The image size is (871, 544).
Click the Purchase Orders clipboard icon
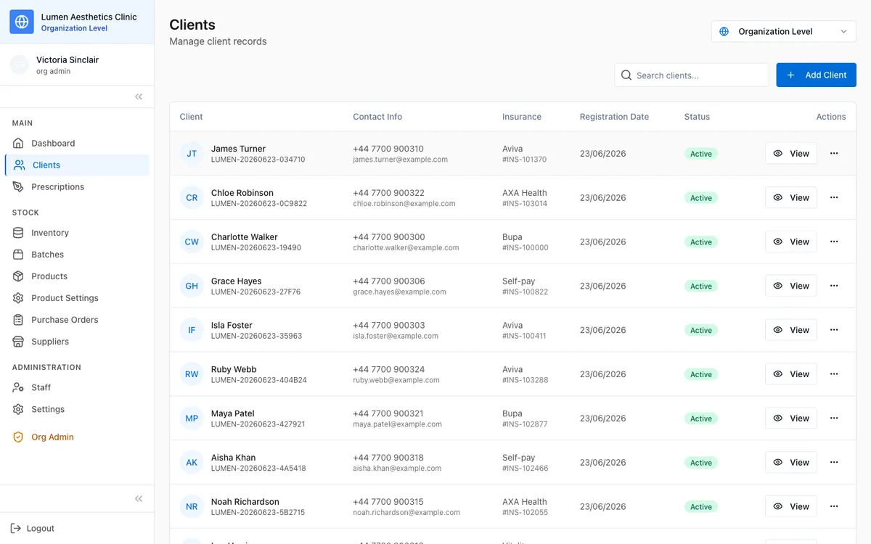coord(18,319)
